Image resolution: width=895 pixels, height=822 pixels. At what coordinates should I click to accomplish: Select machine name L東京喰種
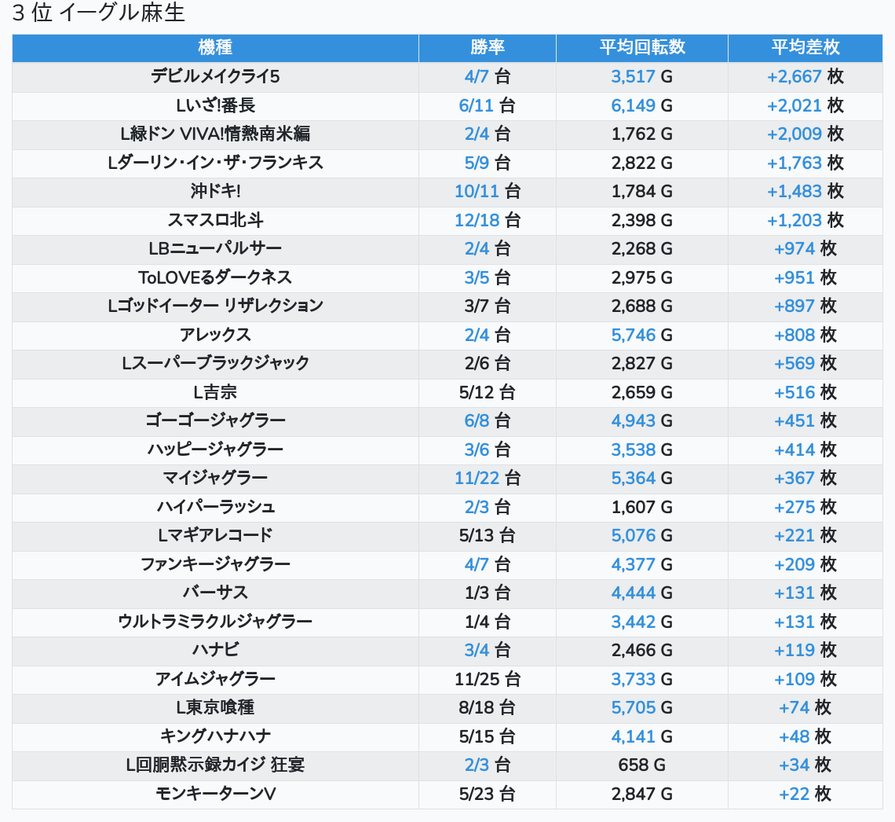[215, 708]
